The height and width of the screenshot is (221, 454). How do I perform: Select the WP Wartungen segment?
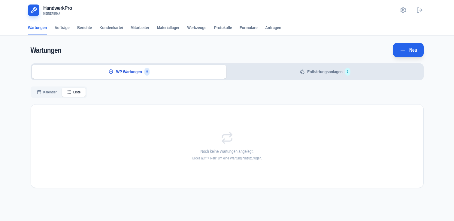[129, 72]
